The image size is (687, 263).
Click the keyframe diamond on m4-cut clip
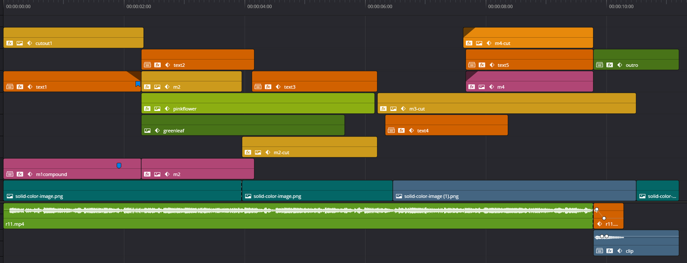pos(489,43)
